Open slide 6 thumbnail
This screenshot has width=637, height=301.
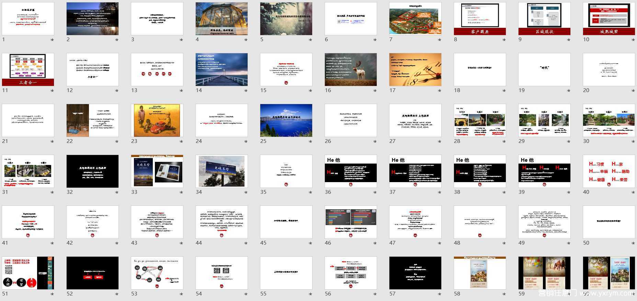351,19
